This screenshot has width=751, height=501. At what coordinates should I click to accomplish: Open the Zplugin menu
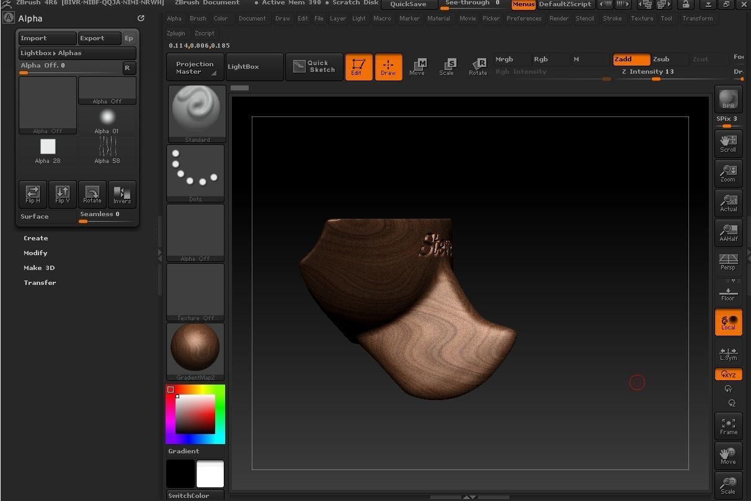(176, 33)
